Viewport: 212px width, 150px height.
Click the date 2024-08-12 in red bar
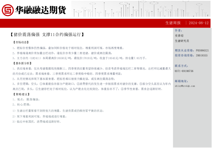point(199,23)
